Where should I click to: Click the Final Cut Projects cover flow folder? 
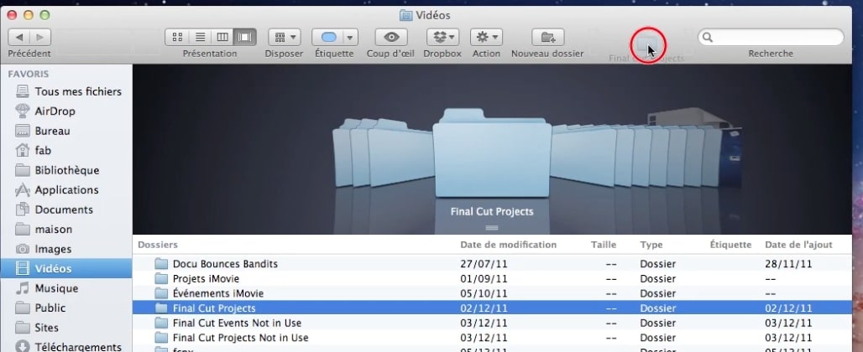pyautogui.click(x=492, y=155)
